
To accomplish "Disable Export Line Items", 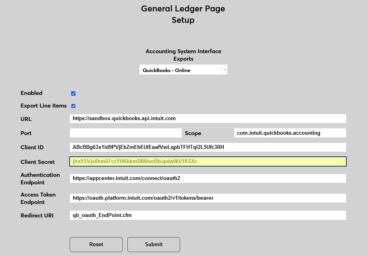I will tap(73, 106).
